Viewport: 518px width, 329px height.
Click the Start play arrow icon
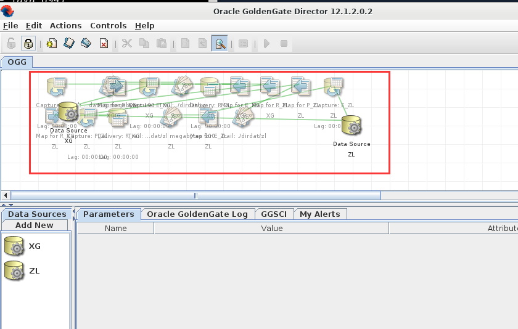coord(266,43)
